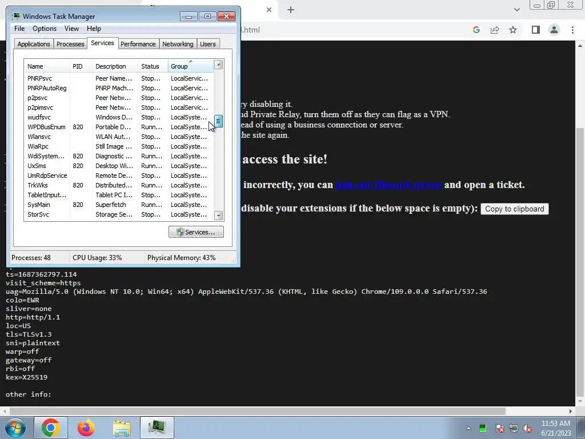Switch to the Networking tab

point(178,44)
